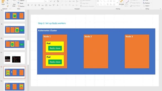
Task: Click the lower 'Redis slave' green box
Action: click(55, 62)
